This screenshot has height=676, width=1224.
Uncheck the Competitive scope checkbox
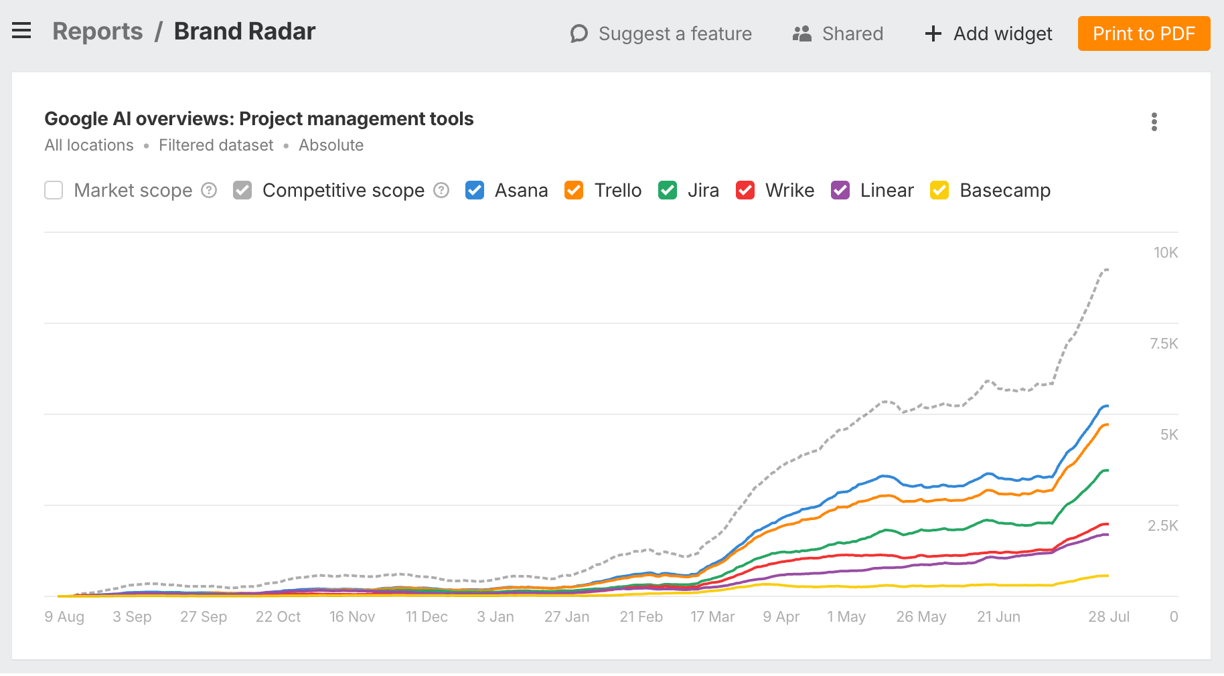point(242,191)
